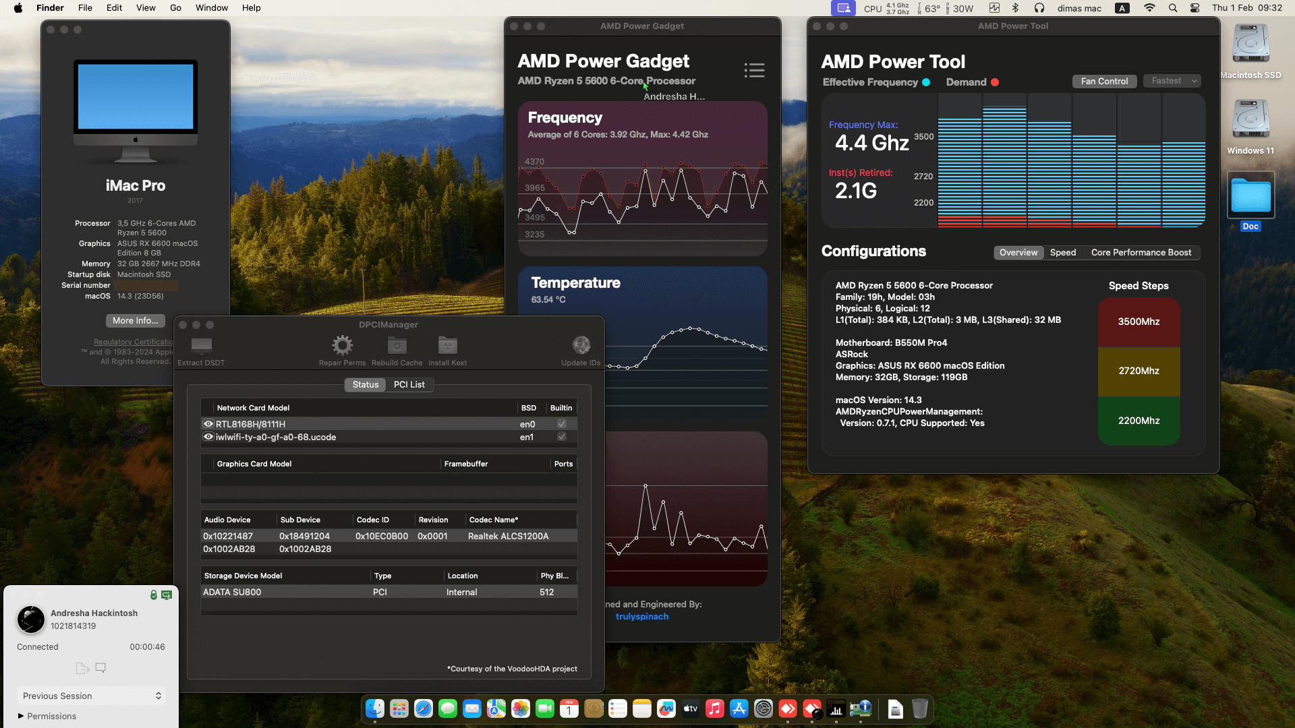Open Macintosh SSD drive on desktop
The height and width of the screenshot is (728, 1295).
[x=1250, y=52]
